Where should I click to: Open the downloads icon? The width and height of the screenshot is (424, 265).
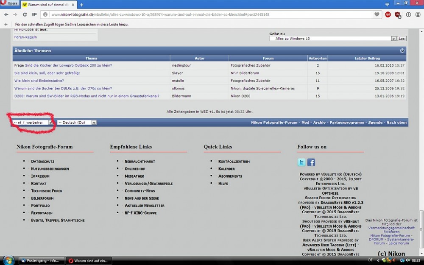coord(408,14)
